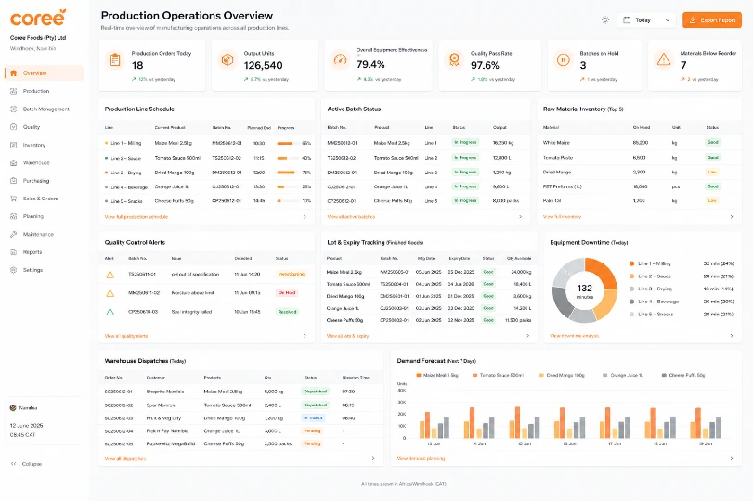Click batch number MM250612-01 in Active Batch Status
Image resolution: width=753 pixels, height=501 pixels.
click(342, 143)
